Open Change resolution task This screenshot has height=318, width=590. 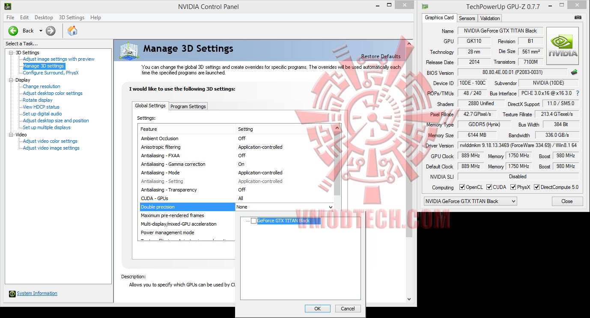click(42, 87)
